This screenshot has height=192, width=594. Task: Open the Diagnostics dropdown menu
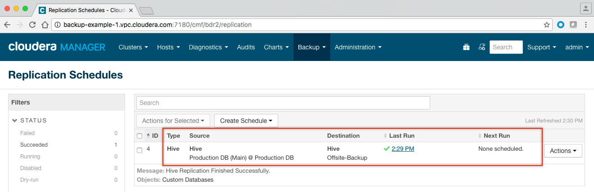point(208,47)
